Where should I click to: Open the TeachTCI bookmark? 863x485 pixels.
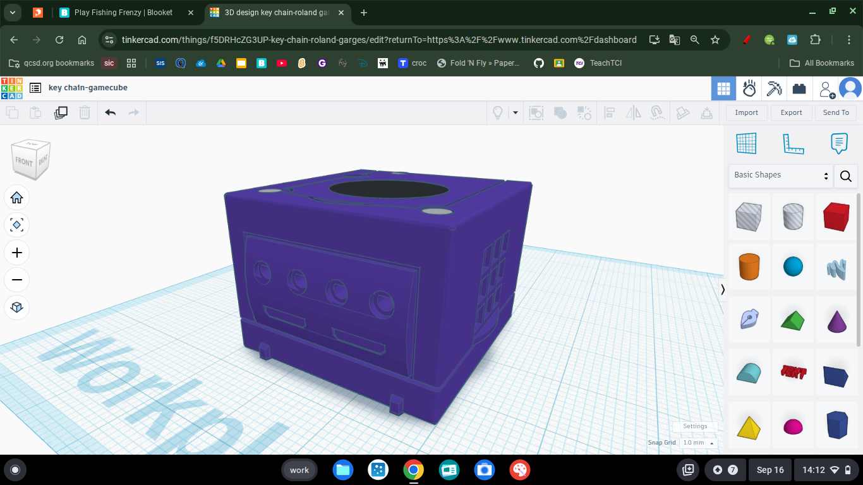click(x=598, y=63)
